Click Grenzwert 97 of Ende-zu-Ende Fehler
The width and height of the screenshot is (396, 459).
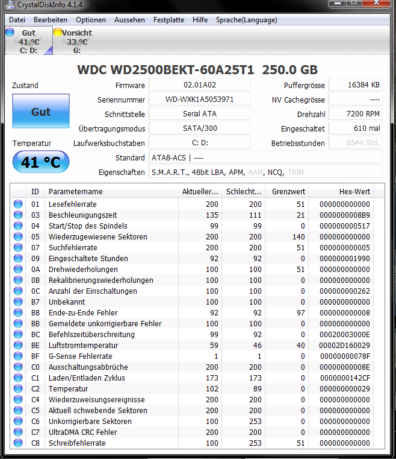point(300,312)
